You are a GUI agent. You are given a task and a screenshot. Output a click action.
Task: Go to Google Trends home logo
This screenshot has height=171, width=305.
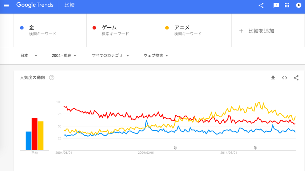point(35,5)
